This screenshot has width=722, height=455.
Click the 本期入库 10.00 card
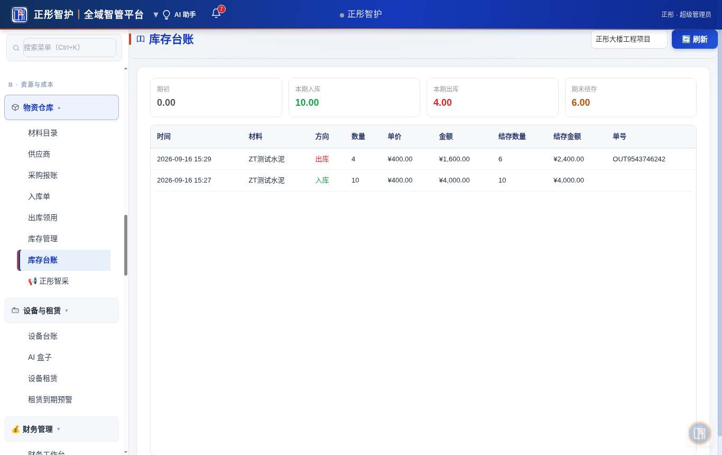click(x=354, y=97)
